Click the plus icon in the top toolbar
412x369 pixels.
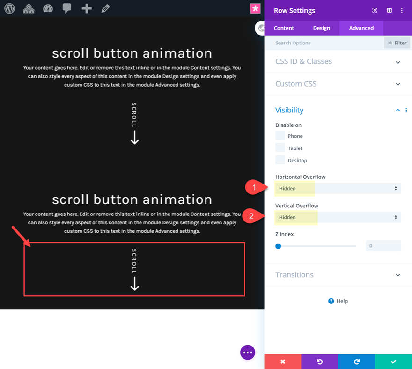[x=86, y=8]
